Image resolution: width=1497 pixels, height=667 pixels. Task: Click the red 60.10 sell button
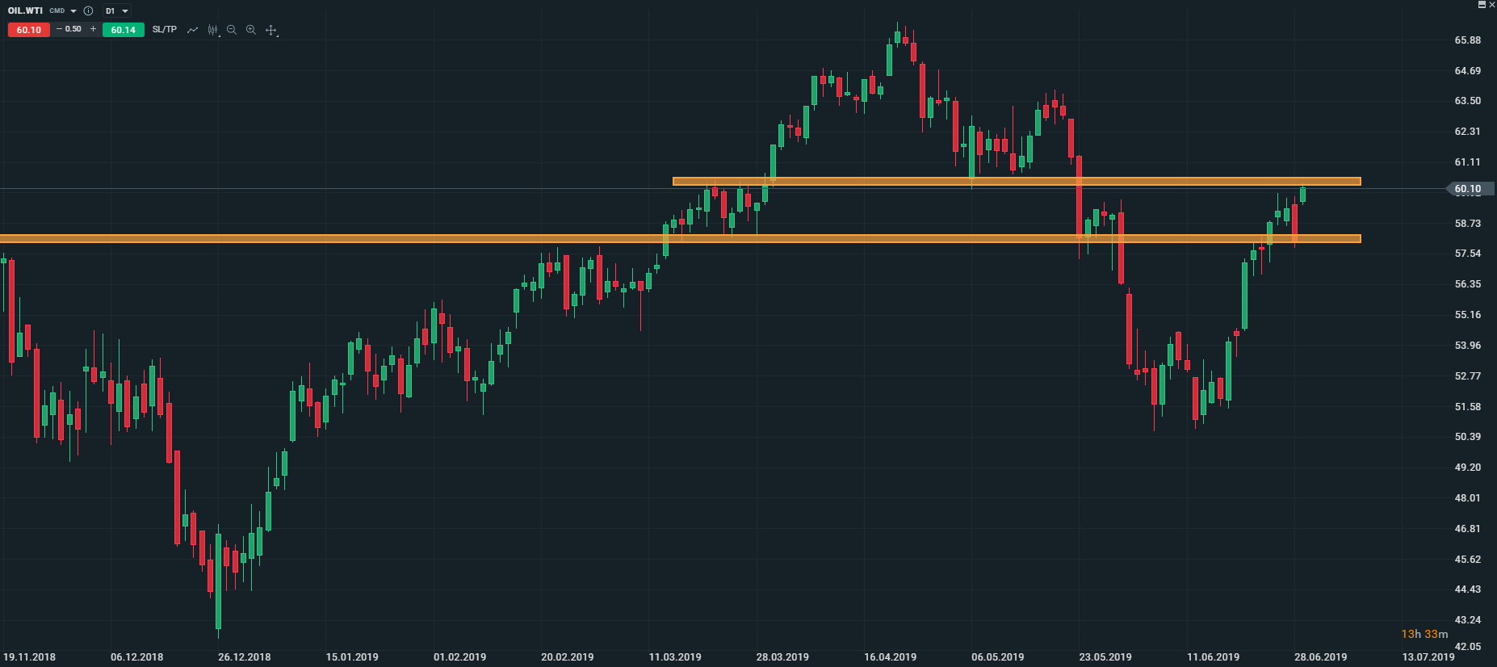point(29,30)
